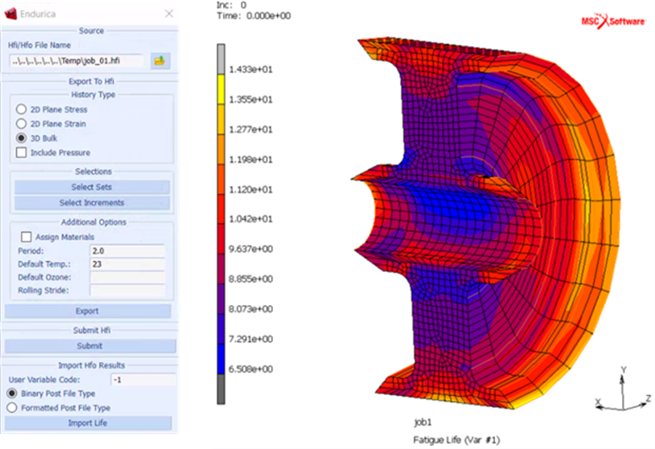Click the legend value 1.433e+01
655x449 pixels.
[x=251, y=69]
